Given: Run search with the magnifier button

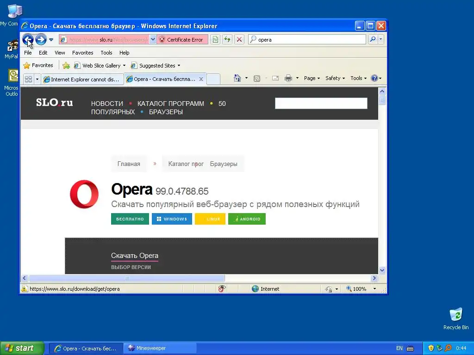Looking at the screenshot, I should click(x=373, y=39).
